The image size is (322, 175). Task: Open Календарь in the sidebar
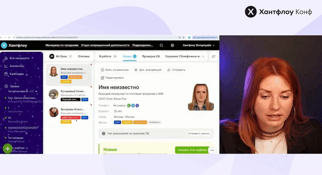(x=17, y=74)
